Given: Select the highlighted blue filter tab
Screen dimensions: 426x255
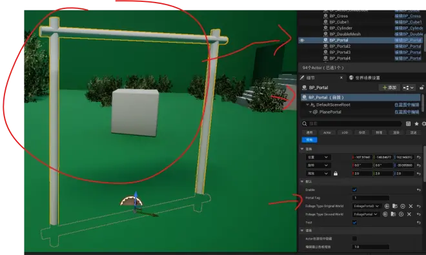Looking at the screenshot, I should (309, 139).
